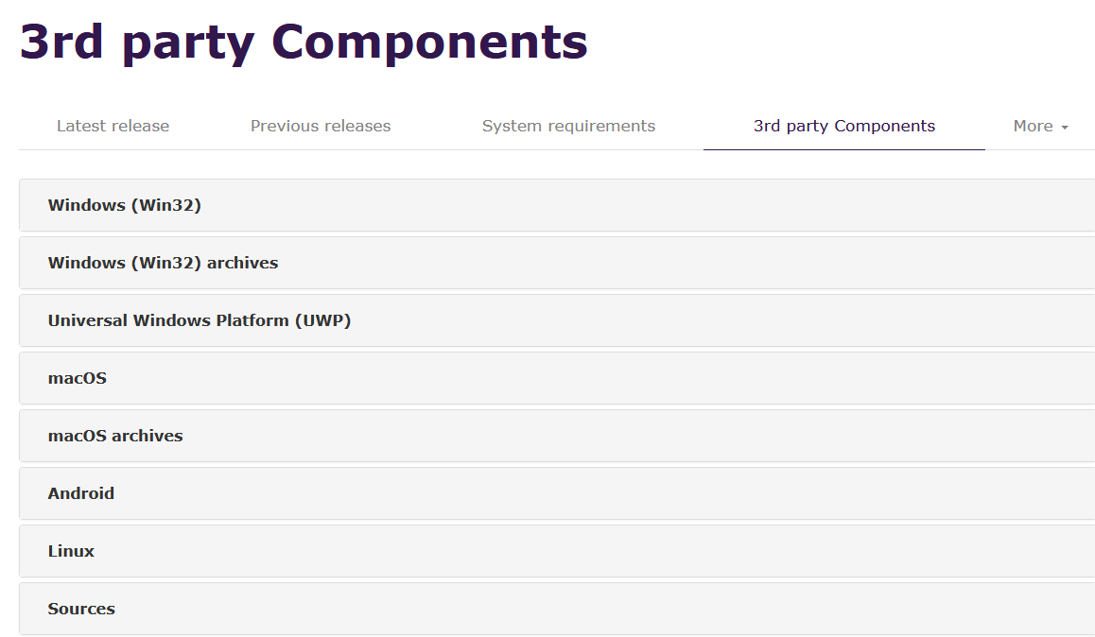The height and width of the screenshot is (637, 1095).
Task: Click the "(UWP)" text in the panel header
Action: (x=322, y=320)
